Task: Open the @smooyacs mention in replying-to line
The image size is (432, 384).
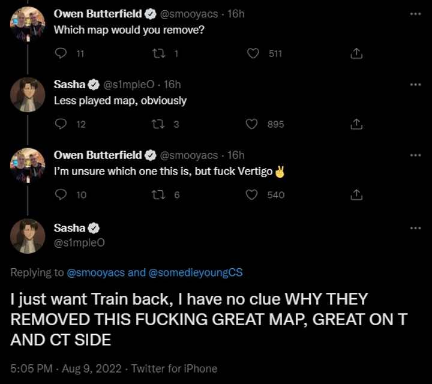Action: click(x=96, y=272)
